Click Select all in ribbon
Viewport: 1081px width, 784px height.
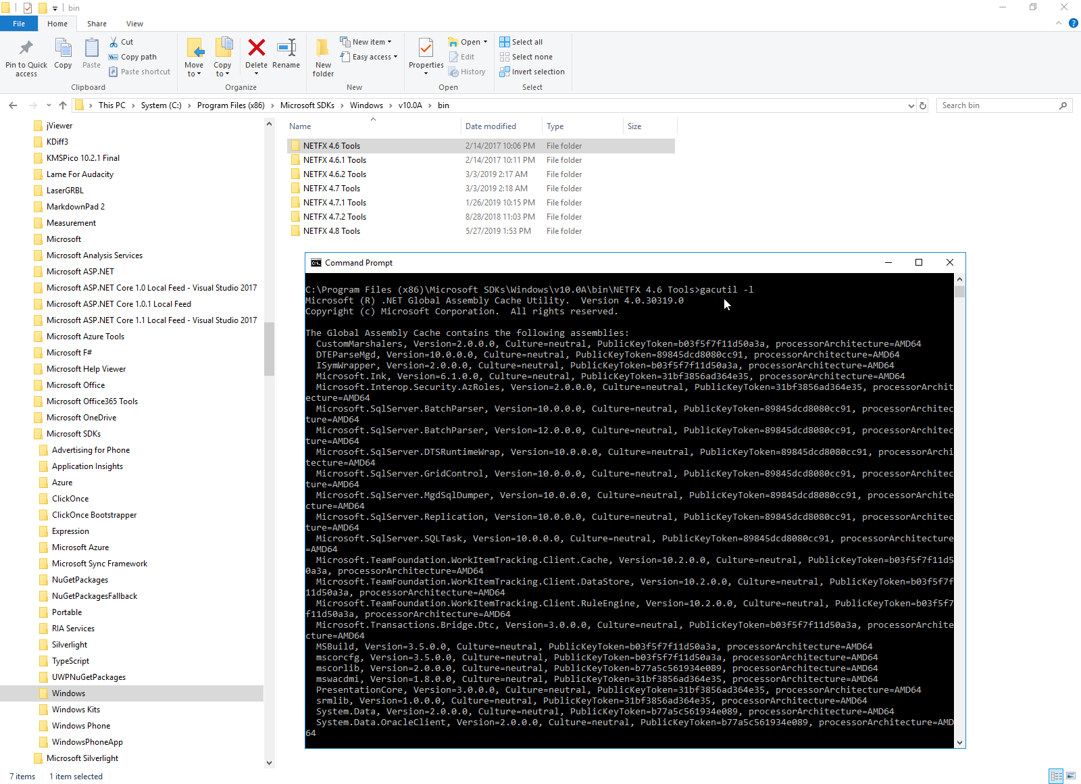point(521,42)
